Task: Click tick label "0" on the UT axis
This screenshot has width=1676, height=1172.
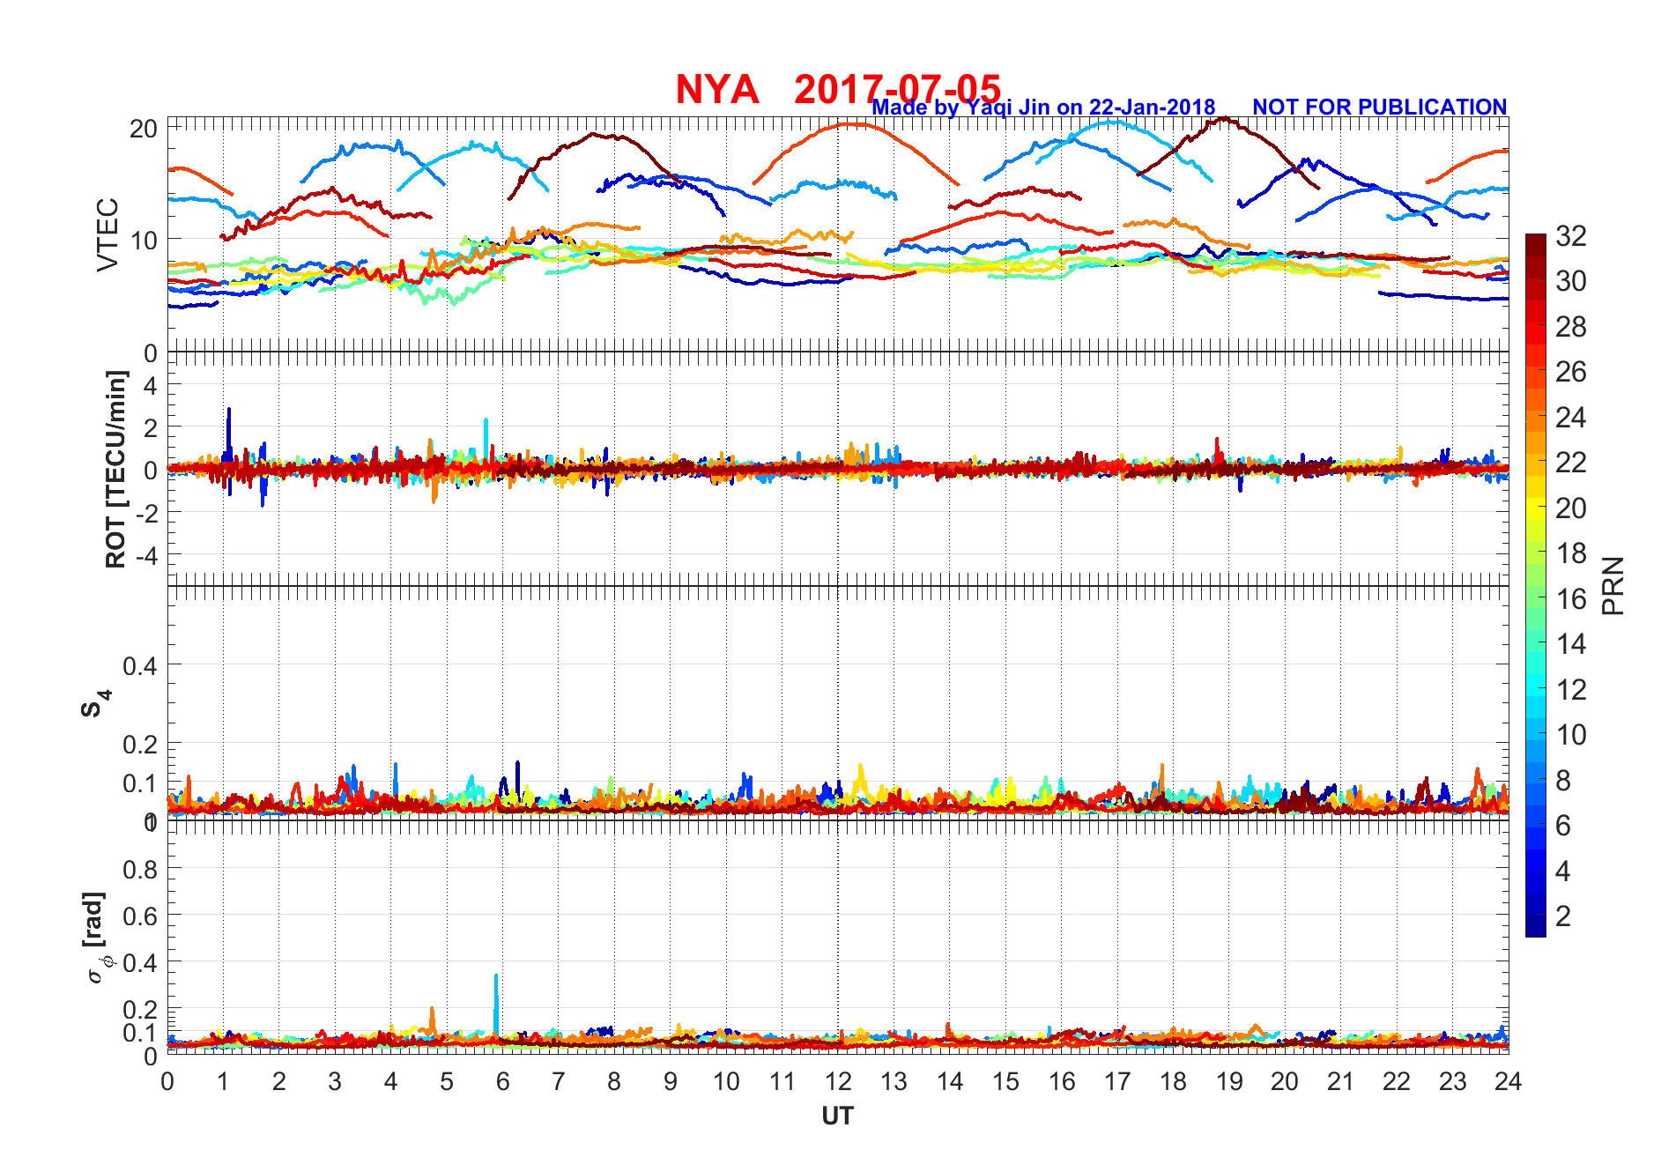Action: coord(167,1082)
